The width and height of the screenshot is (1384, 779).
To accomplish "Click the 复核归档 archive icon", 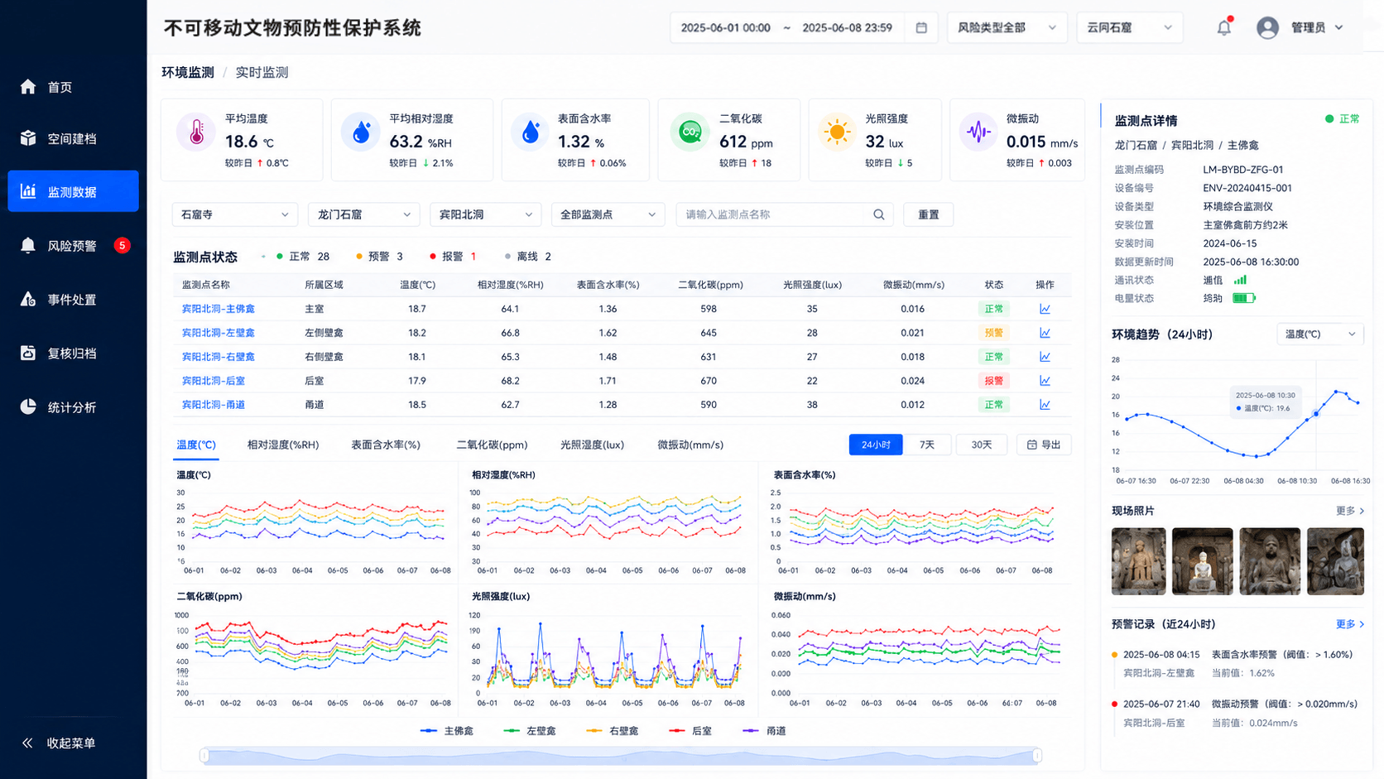I will [28, 353].
